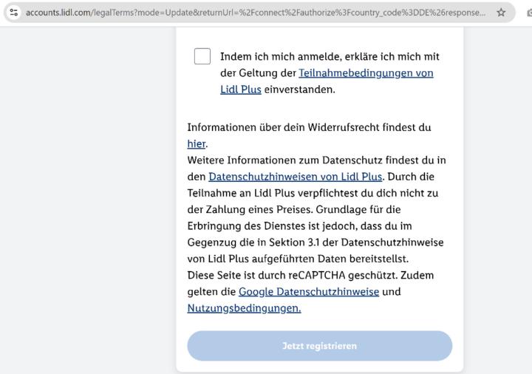
Task: Follow the 'hier' Widerrufsrecht link
Action: pyautogui.click(x=197, y=144)
